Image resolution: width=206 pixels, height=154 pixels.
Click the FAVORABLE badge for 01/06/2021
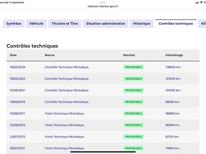pyautogui.click(x=133, y=90)
